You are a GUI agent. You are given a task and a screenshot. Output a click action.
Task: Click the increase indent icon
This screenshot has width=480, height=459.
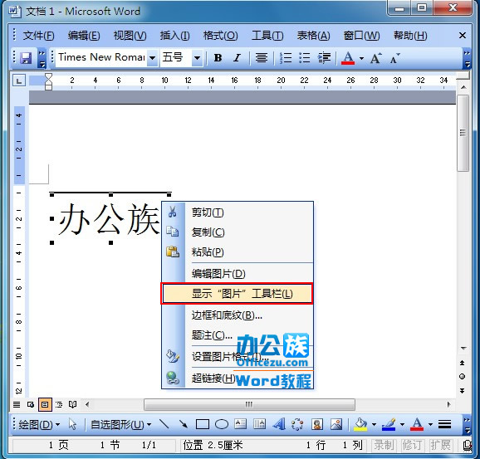(324, 57)
